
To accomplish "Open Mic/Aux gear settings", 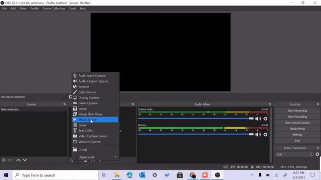I will (x=265, y=134).
